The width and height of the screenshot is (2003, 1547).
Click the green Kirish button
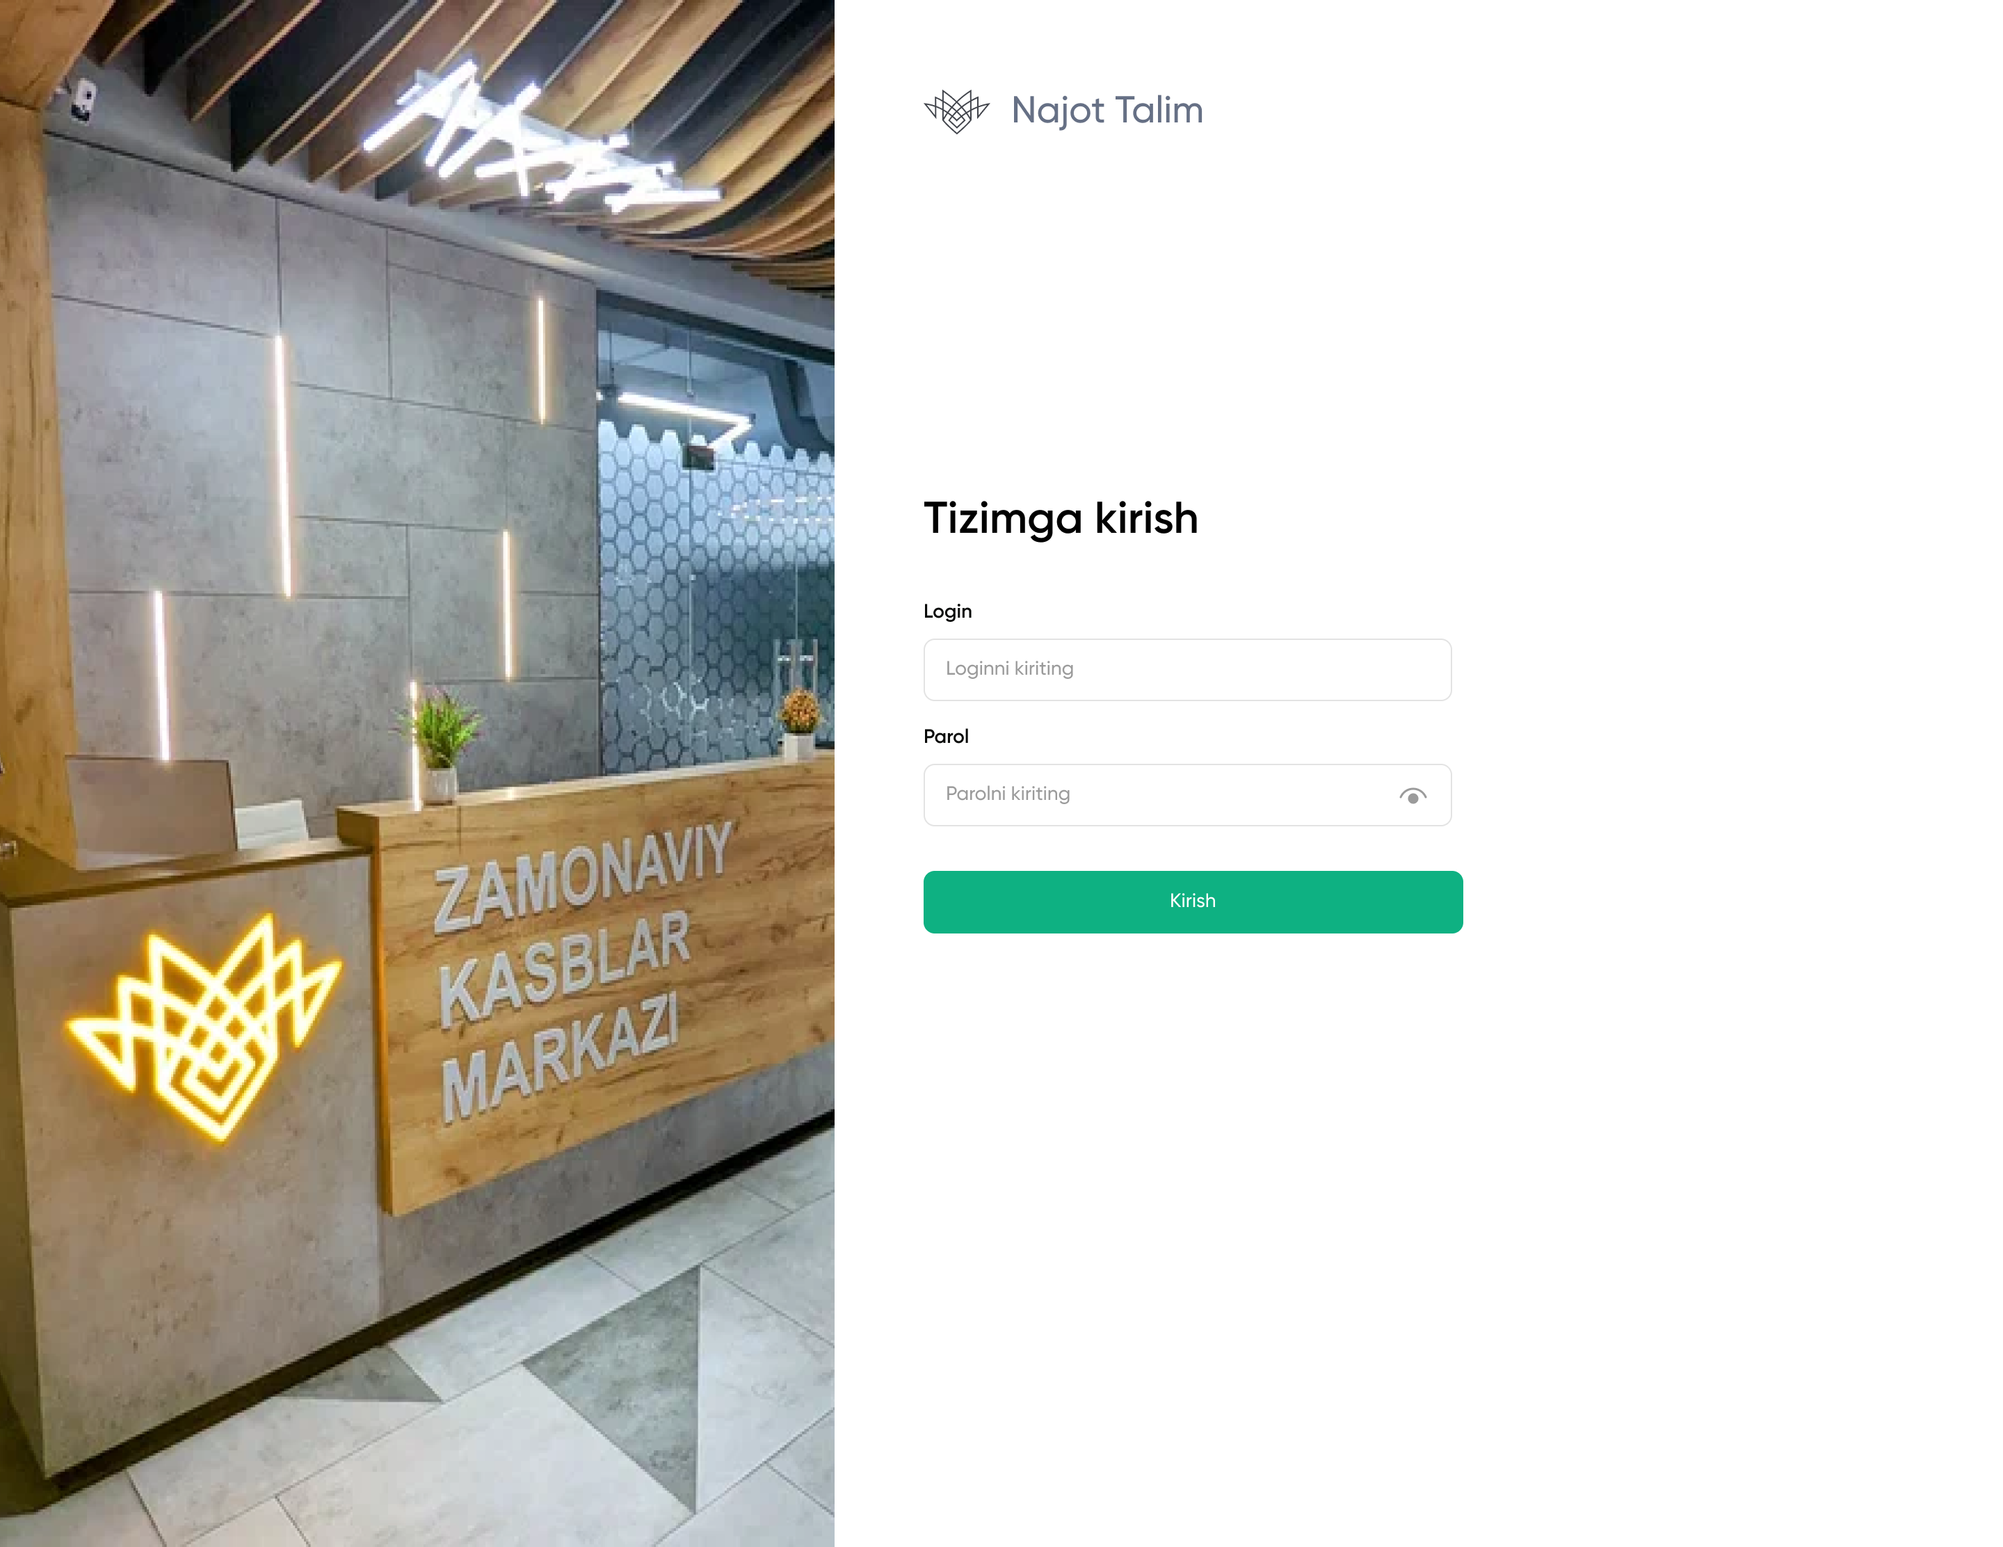click(1192, 901)
